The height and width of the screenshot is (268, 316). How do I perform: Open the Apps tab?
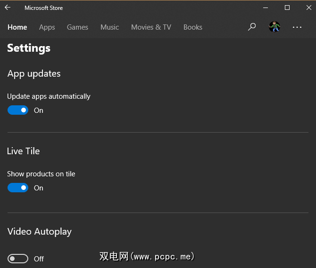point(47,27)
